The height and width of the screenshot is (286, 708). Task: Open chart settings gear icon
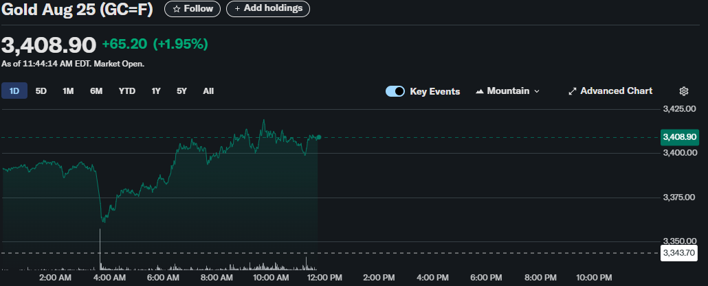684,91
